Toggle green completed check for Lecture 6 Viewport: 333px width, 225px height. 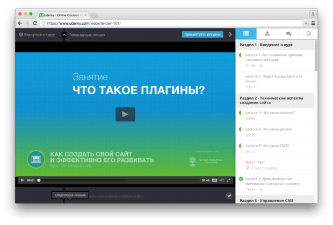click(241, 179)
